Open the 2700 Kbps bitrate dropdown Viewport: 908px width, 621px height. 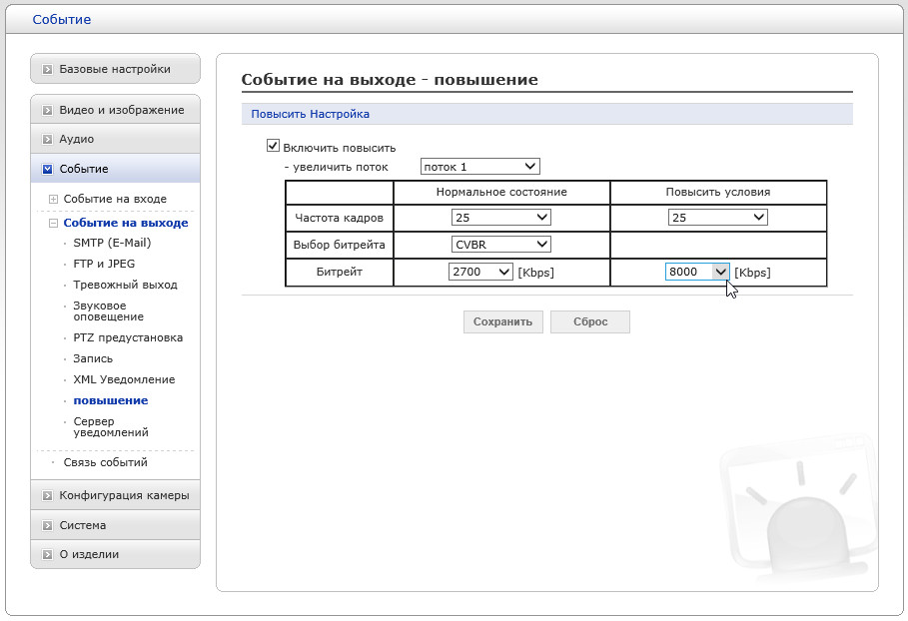[481, 272]
